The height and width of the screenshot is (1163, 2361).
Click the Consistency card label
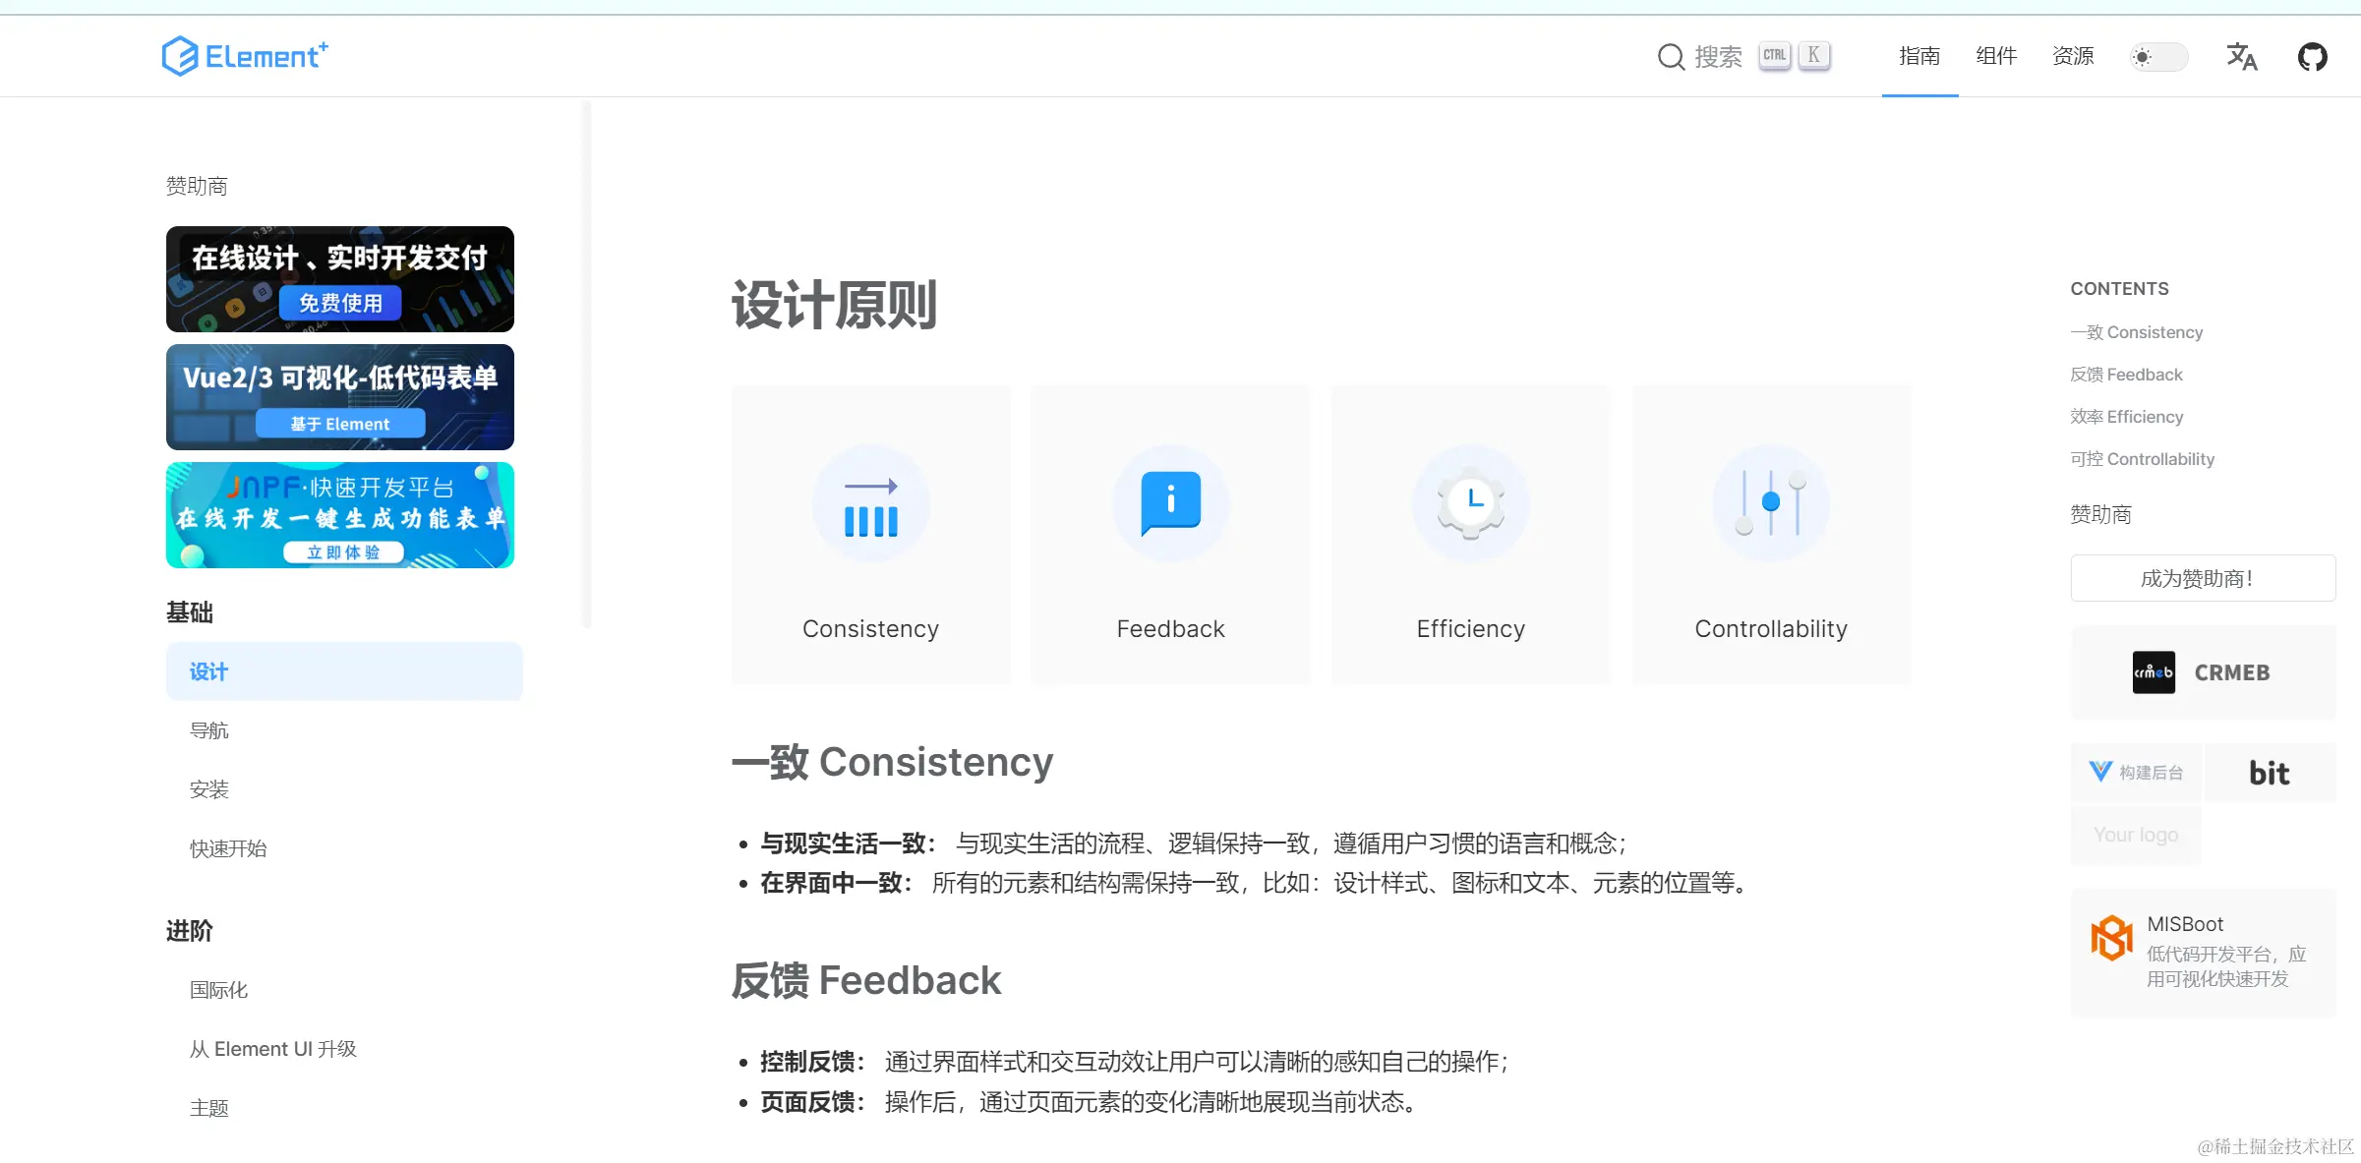[x=870, y=628]
